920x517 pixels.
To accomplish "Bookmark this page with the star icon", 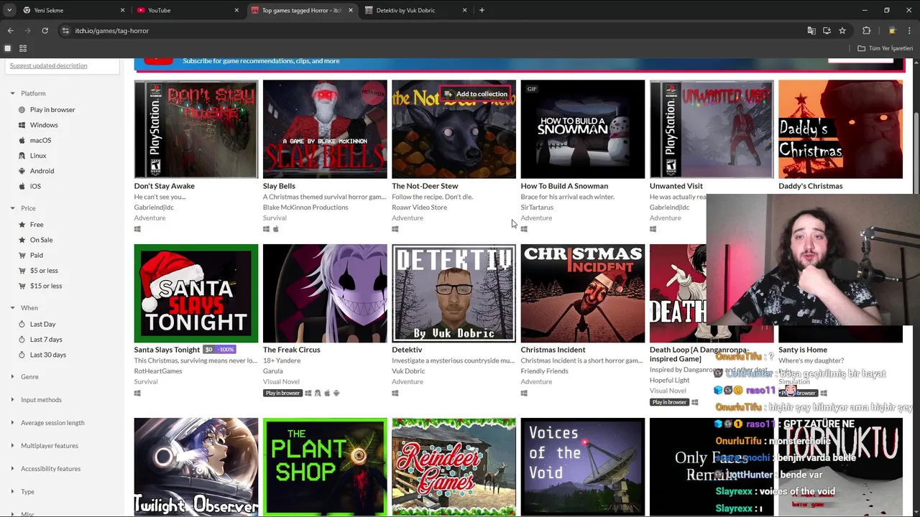I will tap(842, 31).
